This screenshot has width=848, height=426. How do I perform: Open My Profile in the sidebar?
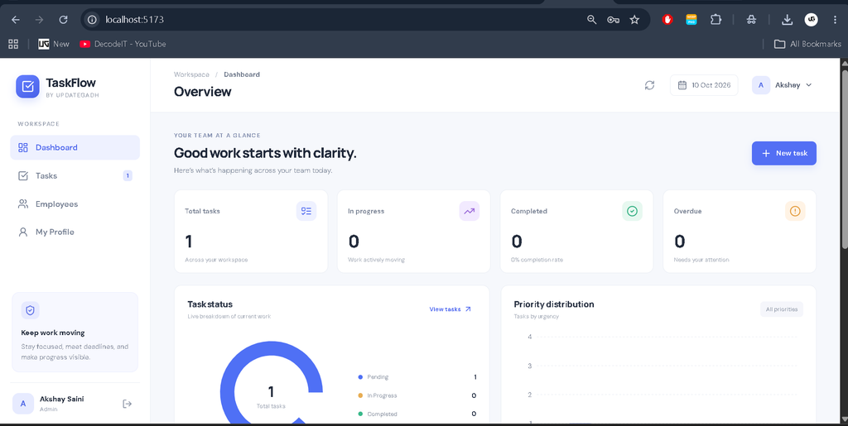[x=75, y=232]
